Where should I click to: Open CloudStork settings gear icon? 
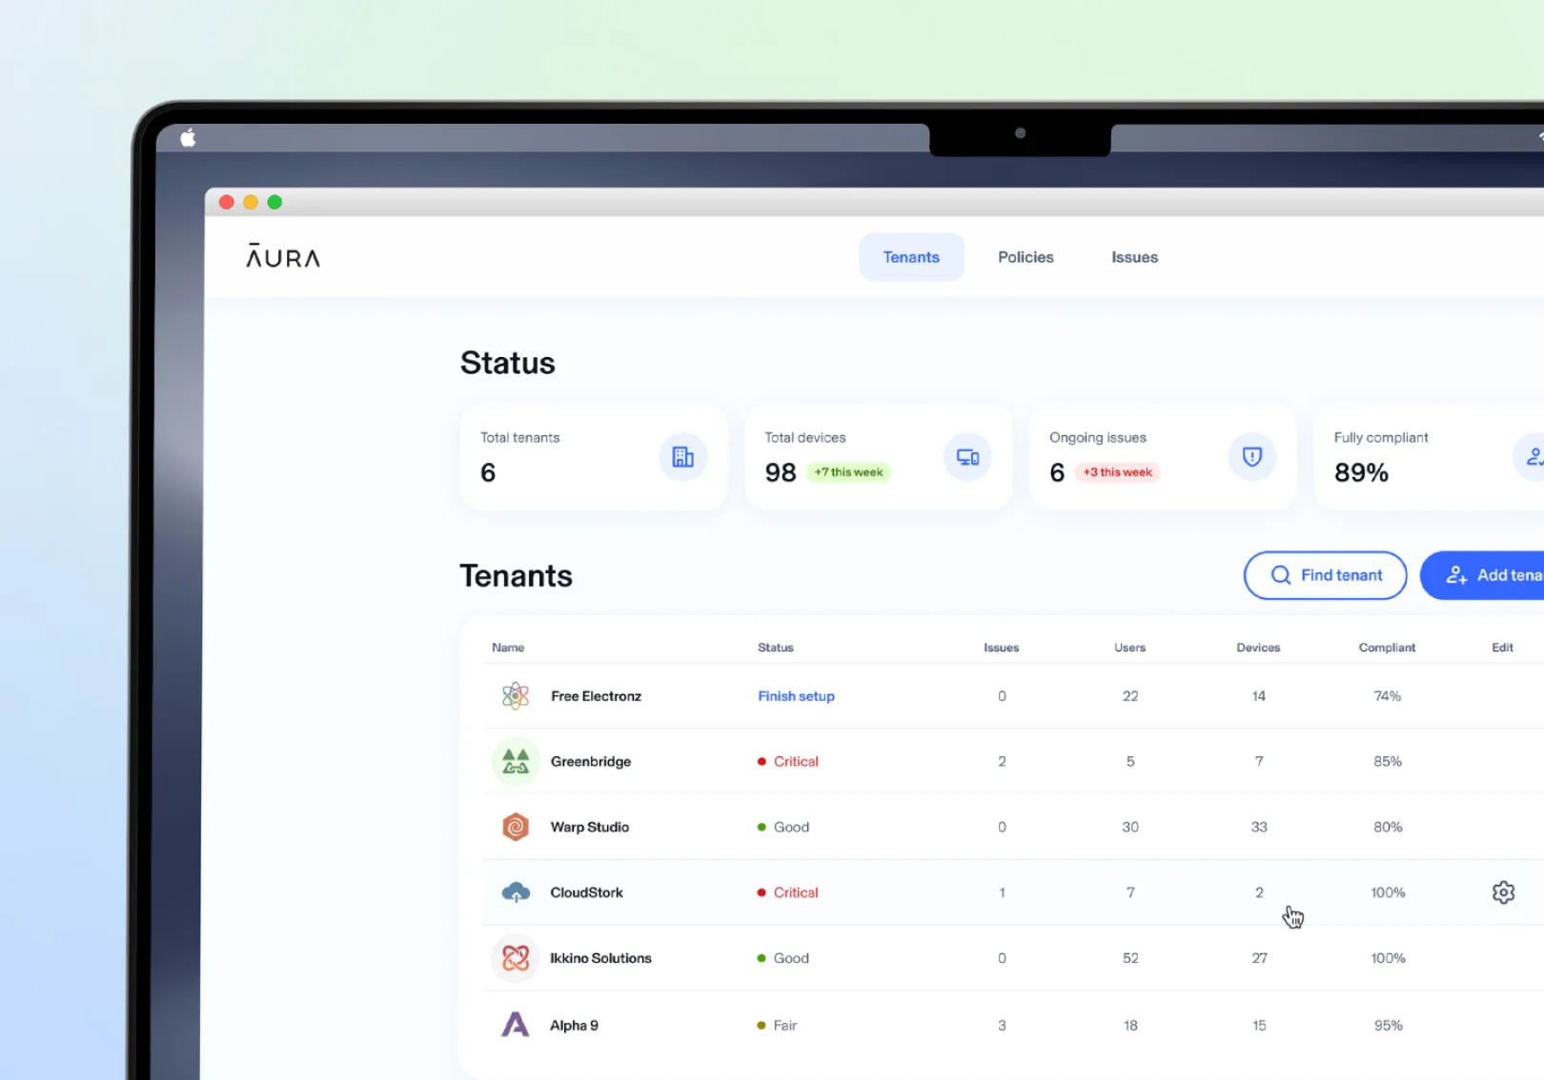(x=1503, y=892)
